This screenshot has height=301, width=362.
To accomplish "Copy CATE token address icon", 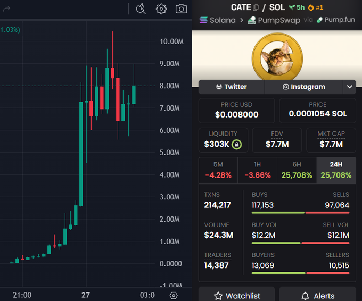I will (256, 7).
